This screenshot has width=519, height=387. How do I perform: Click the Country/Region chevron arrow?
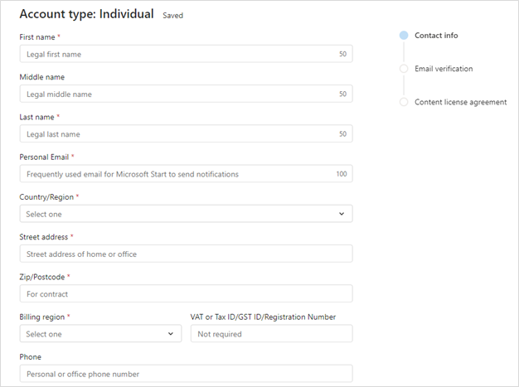(341, 214)
